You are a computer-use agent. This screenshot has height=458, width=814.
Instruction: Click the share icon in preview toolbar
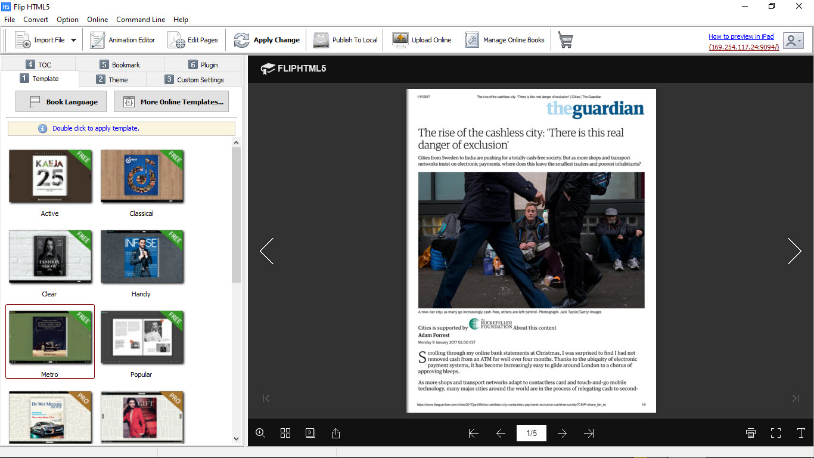pos(335,433)
